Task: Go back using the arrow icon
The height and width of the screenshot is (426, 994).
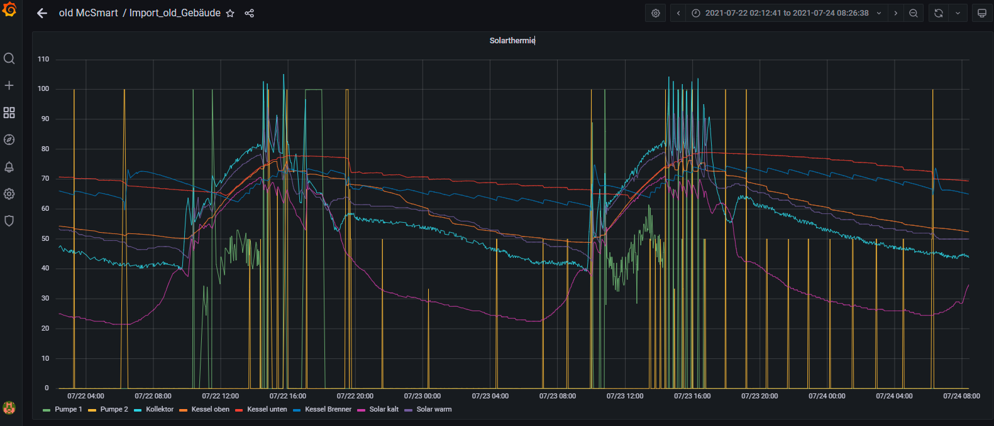Action: (42, 13)
